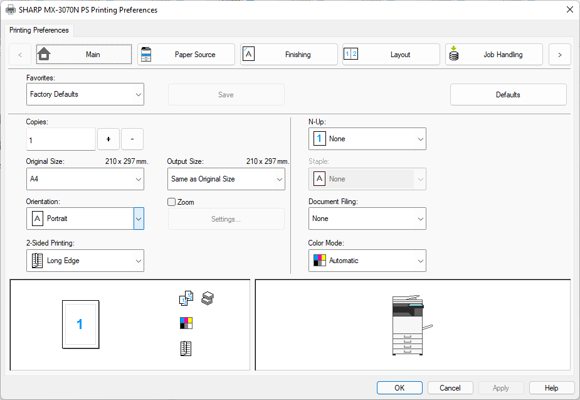Open the N-Up dropdown
Screen dimensions: 580x400
point(367,139)
